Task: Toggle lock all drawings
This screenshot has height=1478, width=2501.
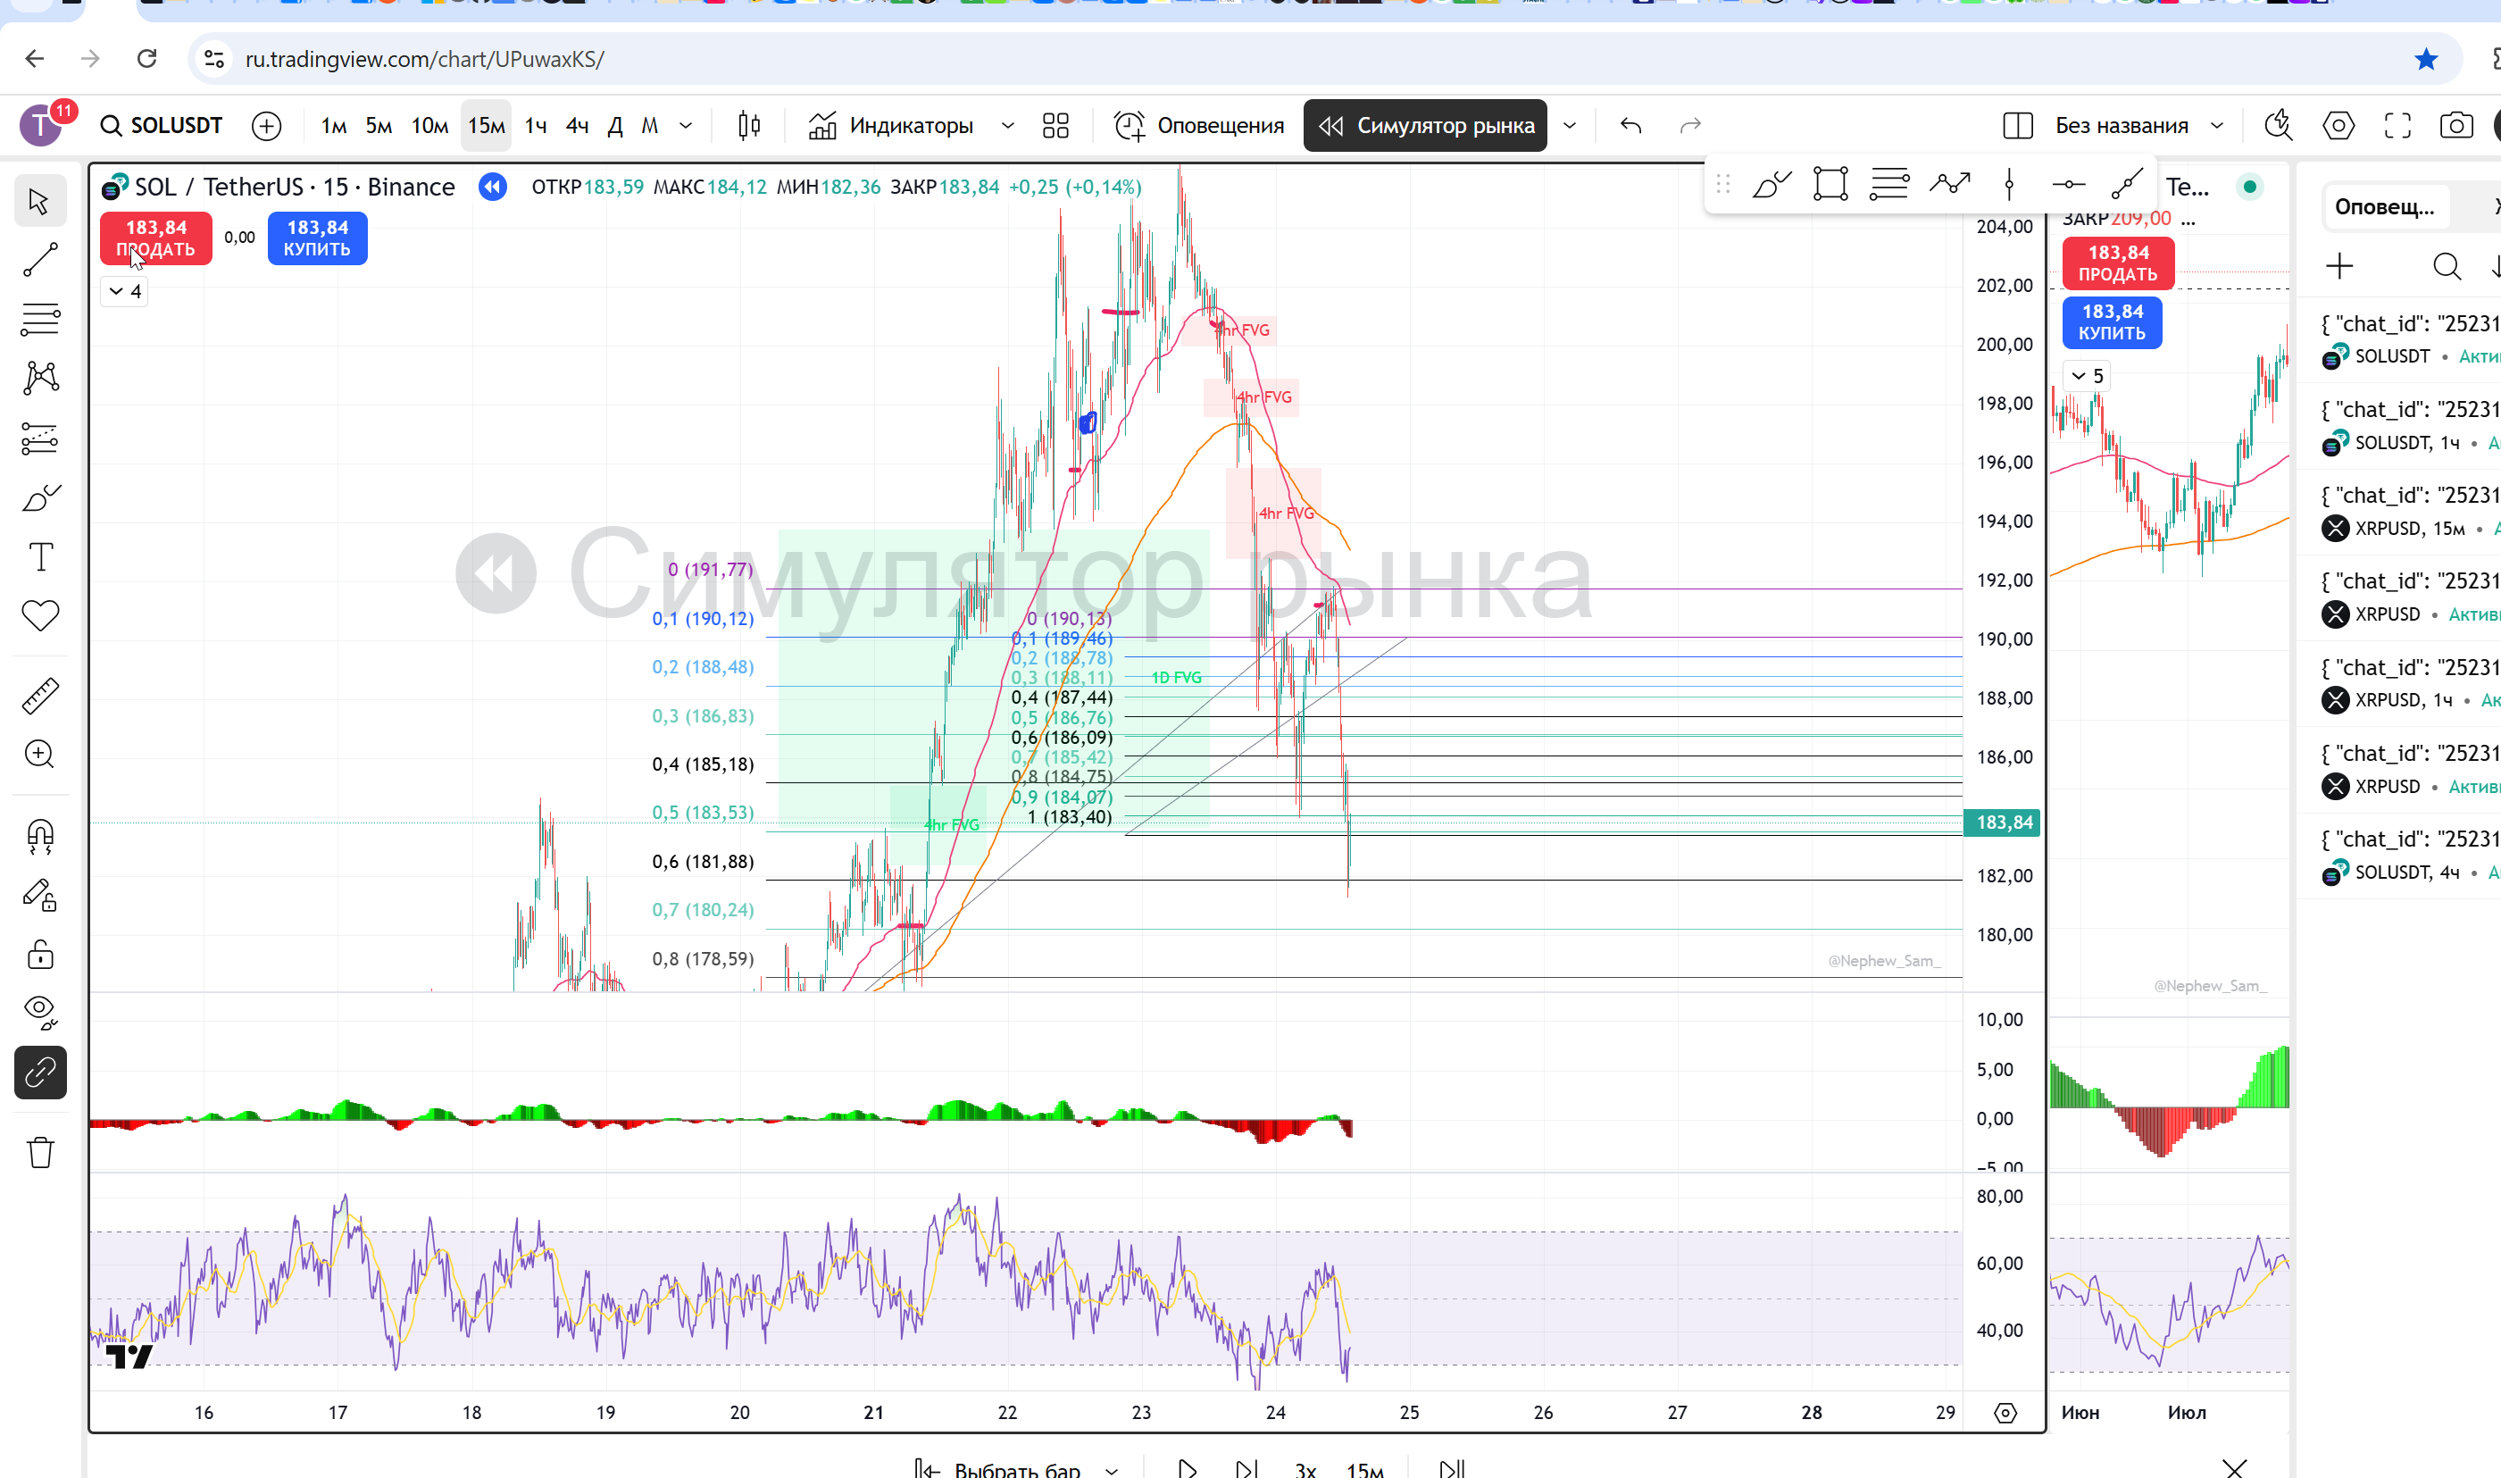Action: (40, 954)
